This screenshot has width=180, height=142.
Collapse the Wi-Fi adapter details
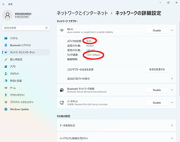[172, 30]
